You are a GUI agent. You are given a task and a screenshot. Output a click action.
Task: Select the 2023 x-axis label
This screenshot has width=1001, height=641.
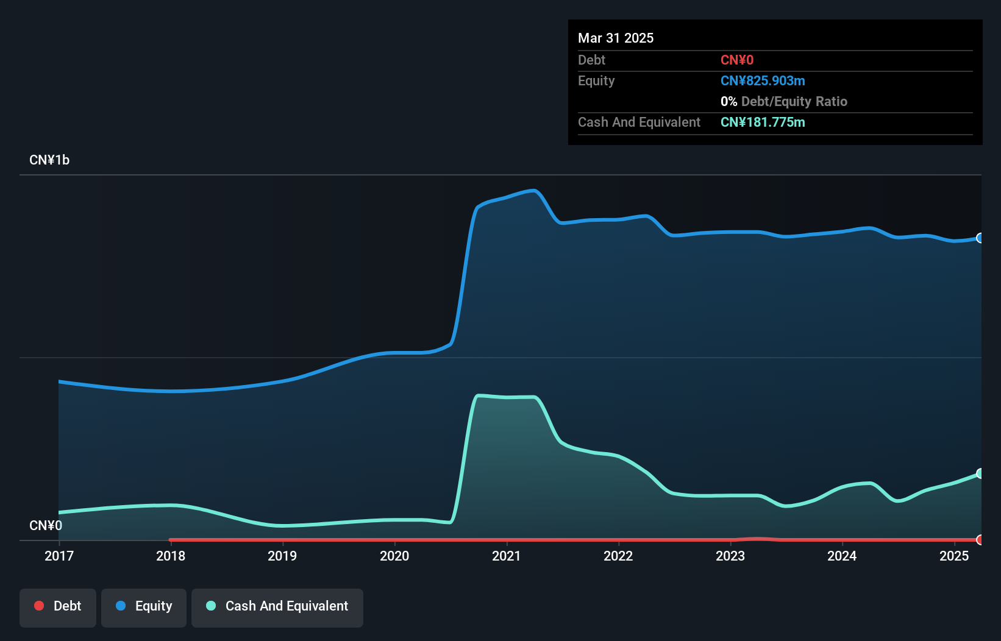coord(730,556)
